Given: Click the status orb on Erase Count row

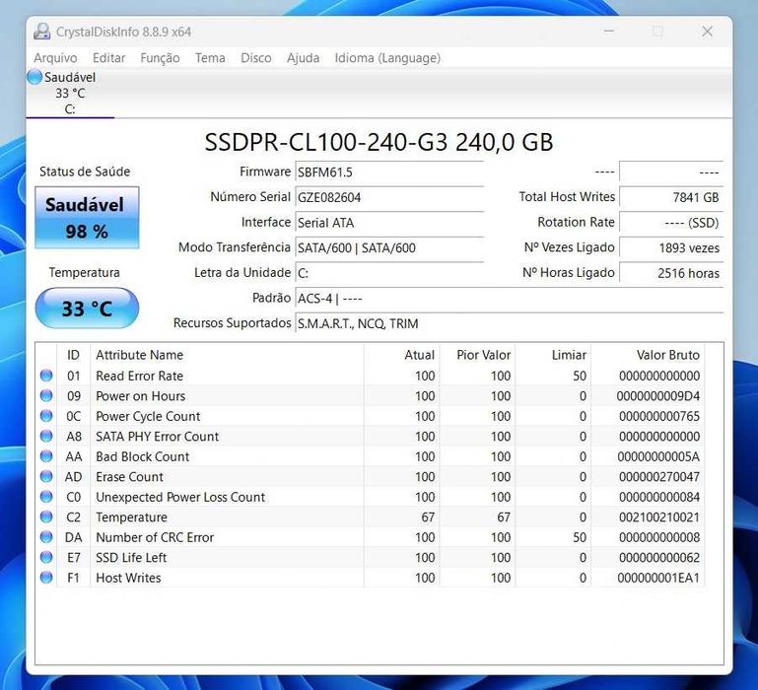Looking at the screenshot, I should [x=46, y=476].
